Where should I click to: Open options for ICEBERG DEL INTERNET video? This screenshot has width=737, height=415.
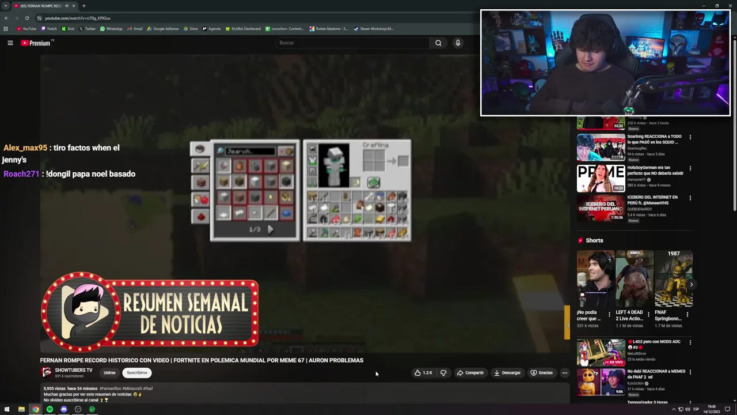tap(690, 198)
